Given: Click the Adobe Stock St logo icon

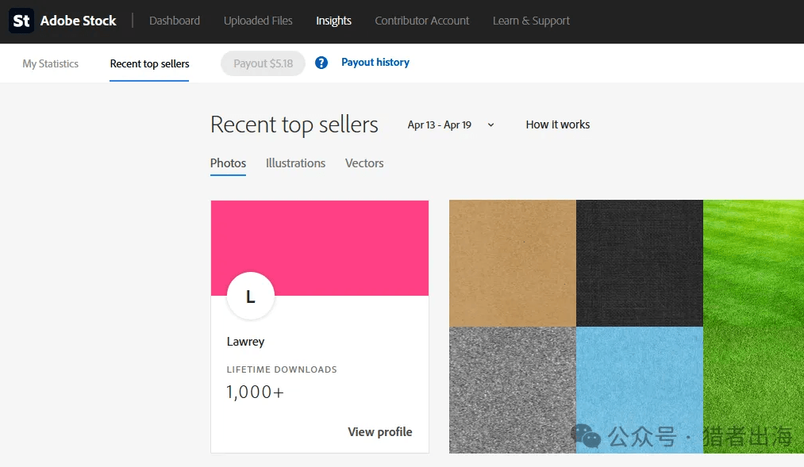Looking at the screenshot, I should (21, 21).
